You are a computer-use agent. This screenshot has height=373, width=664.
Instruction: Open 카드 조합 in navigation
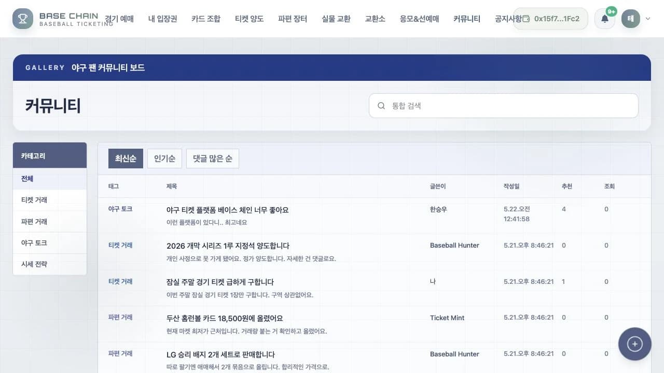pyautogui.click(x=206, y=19)
